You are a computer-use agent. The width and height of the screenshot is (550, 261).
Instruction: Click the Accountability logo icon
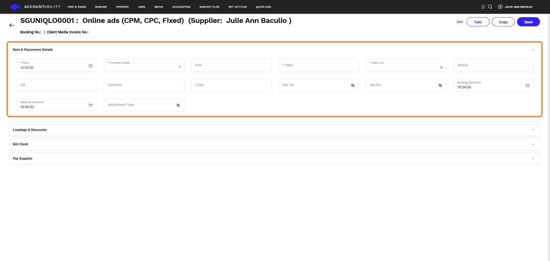pyautogui.click(x=16, y=7)
